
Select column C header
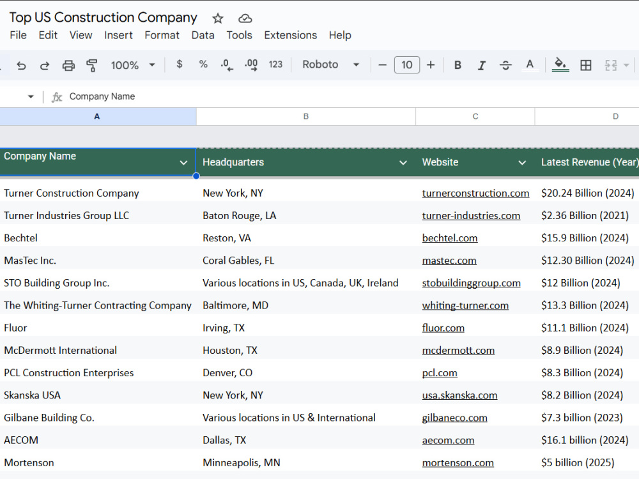point(475,116)
